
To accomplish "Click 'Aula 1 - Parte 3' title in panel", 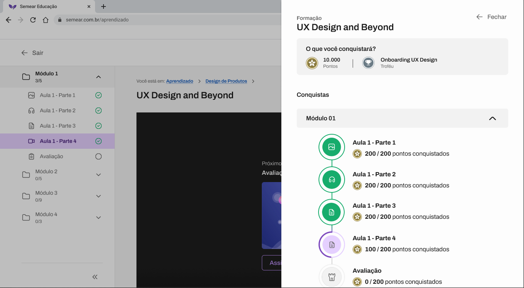I will 374,206.
